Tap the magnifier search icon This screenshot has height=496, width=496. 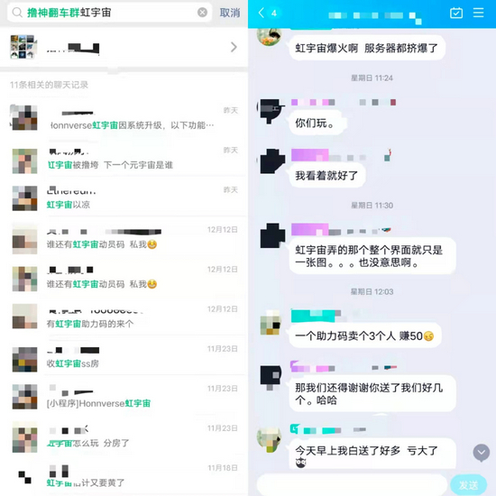click(x=17, y=13)
